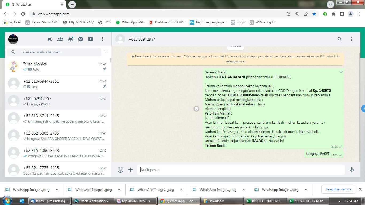
Task: Open the tab search dropdown
Action: pos(331,5)
